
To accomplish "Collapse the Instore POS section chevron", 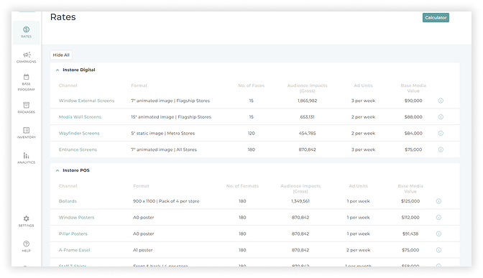I will [57, 170].
